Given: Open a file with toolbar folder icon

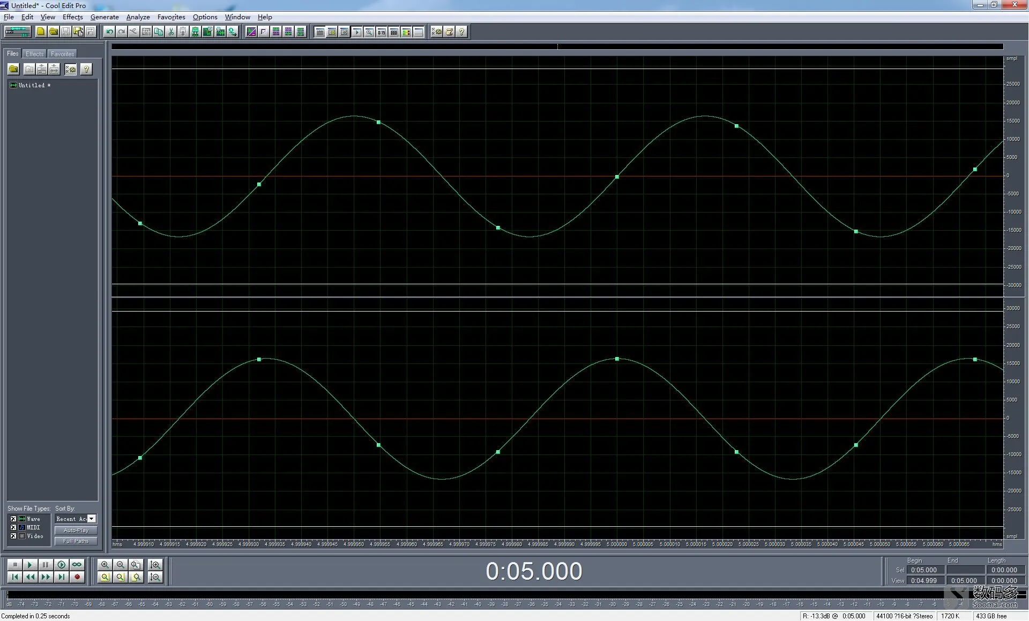Looking at the screenshot, I should click(53, 32).
